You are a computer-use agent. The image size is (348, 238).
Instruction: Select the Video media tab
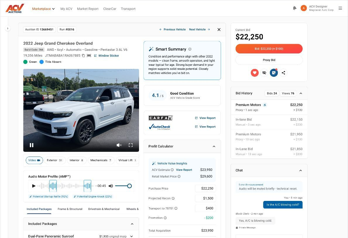pos(34,160)
